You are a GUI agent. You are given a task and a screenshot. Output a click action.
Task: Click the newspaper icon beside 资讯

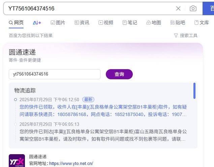[77, 23]
